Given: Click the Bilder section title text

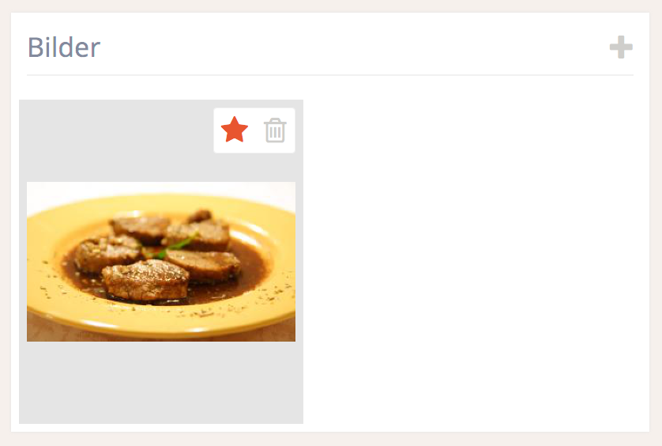Looking at the screenshot, I should [64, 47].
